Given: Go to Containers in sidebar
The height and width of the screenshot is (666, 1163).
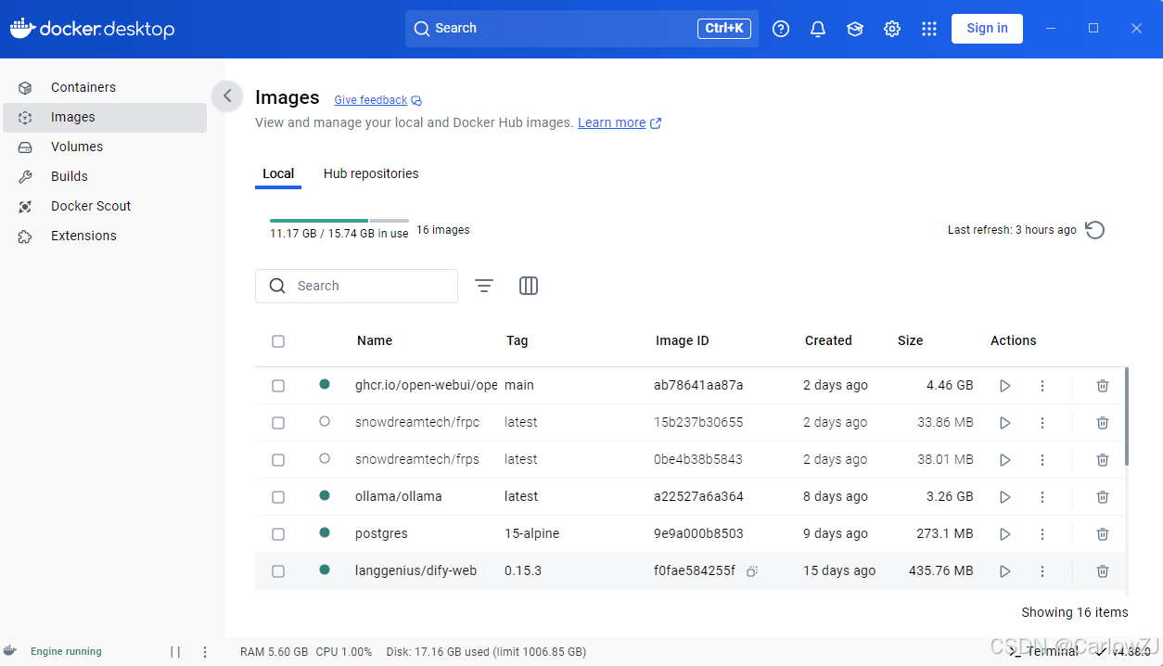Looking at the screenshot, I should (x=105, y=87).
